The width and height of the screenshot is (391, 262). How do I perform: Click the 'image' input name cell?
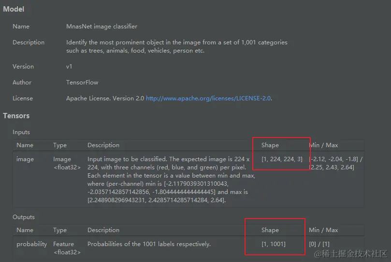(25, 159)
